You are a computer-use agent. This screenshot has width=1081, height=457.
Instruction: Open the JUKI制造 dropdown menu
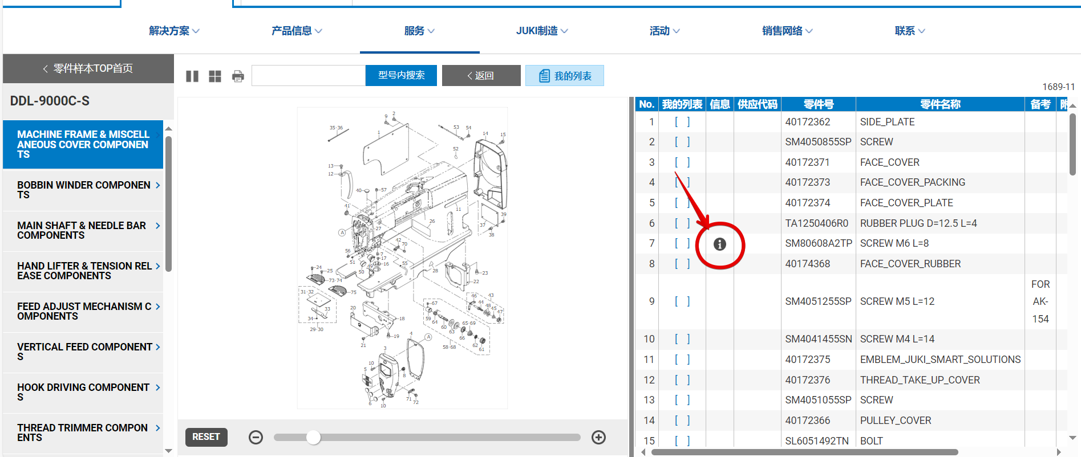541,31
